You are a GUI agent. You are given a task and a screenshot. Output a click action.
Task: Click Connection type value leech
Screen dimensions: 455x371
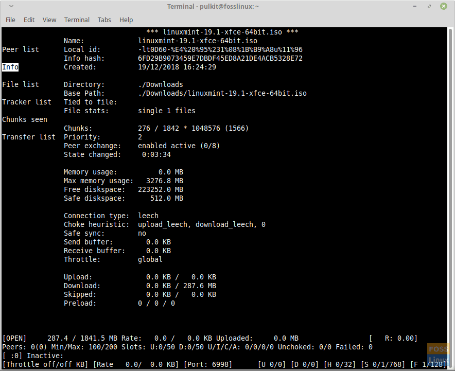click(148, 216)
